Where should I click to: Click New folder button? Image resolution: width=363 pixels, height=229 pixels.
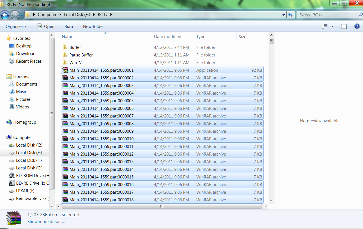[x=94, y=26]
